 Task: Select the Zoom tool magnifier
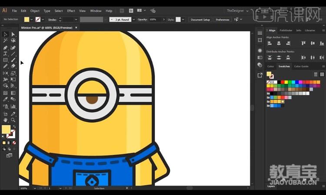point(13,120)
